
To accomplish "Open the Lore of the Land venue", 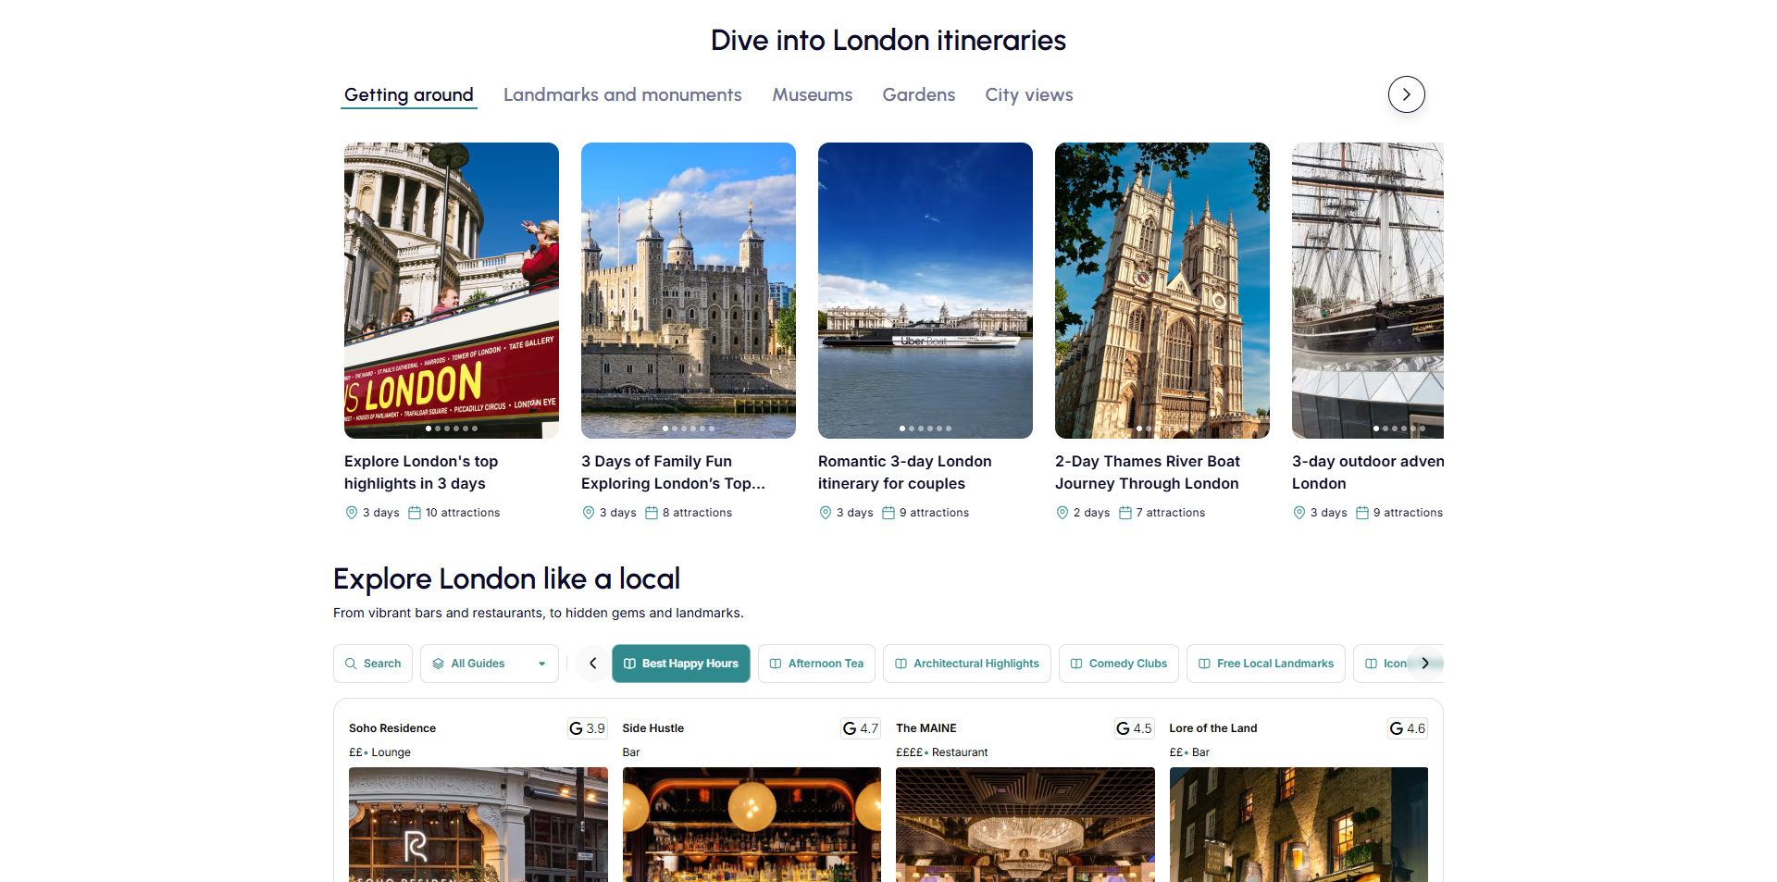I will (x=1213, y=728).
